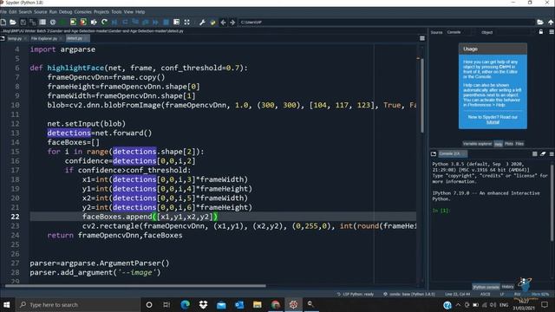Click the Stop debugging square icon
This screenshot has width=555, height=312.
[x=166, y=22]
